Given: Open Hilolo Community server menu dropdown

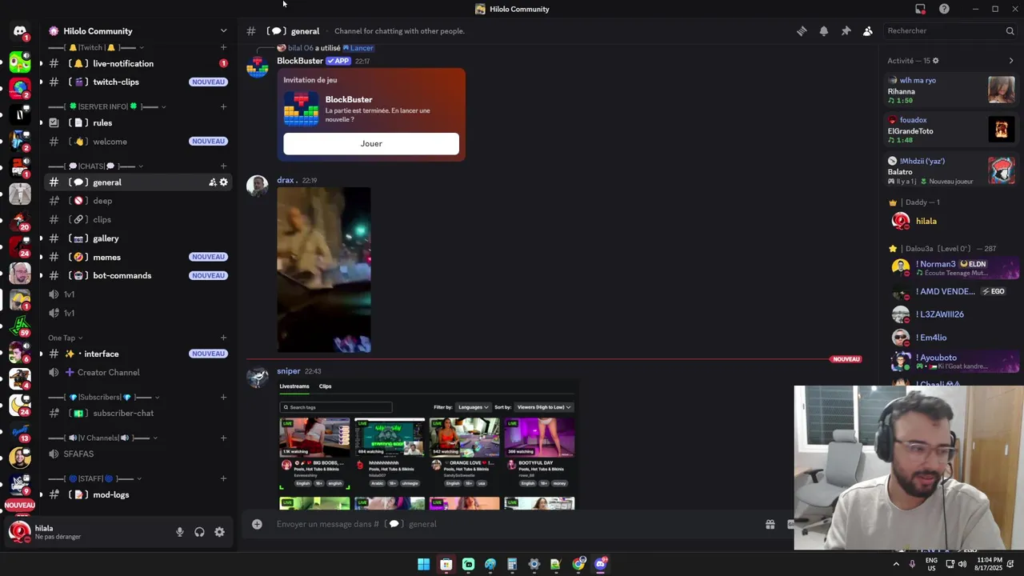Looking at the screenshot, I should tap(223, 31).
